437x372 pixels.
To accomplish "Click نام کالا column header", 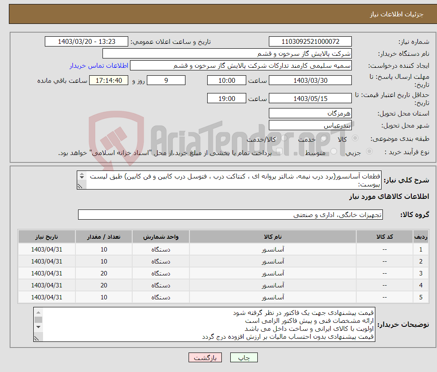I will click(273, 237).
